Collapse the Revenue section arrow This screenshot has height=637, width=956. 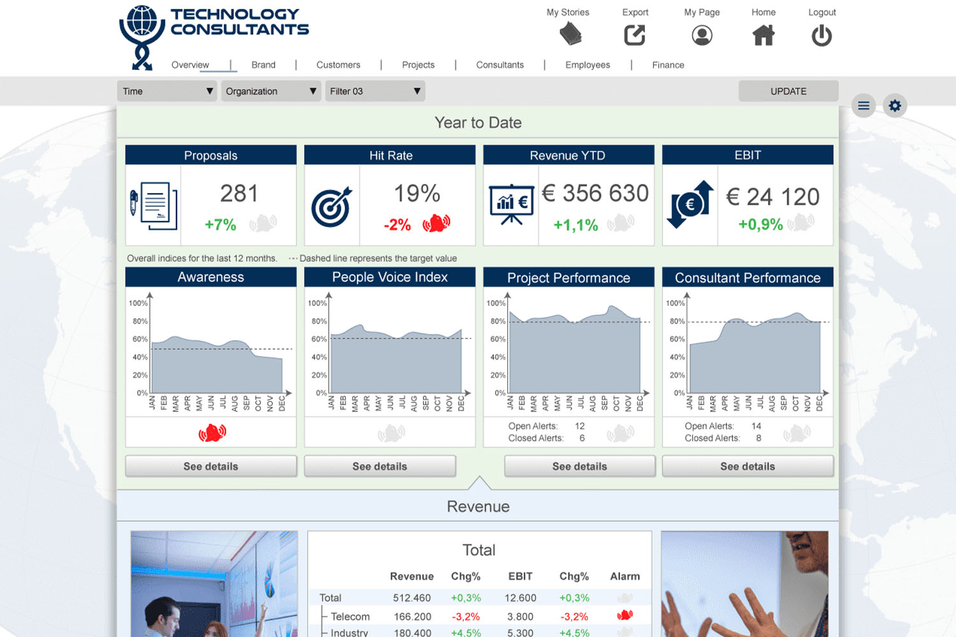[x=479, y=483]
